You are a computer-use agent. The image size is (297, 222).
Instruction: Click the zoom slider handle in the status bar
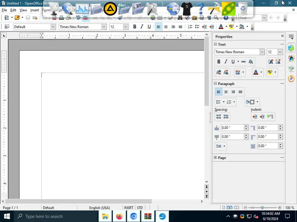(x=262, y=208)
